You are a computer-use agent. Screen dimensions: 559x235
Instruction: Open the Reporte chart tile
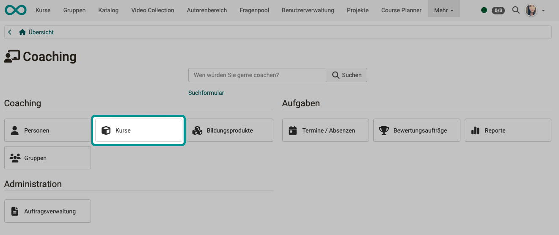click(x=508, y=130)
